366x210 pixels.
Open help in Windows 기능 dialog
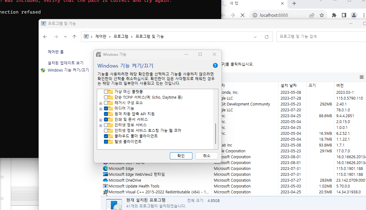[x=215, y=66]
